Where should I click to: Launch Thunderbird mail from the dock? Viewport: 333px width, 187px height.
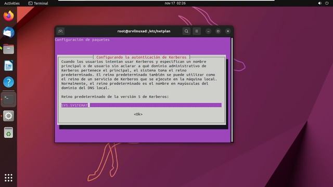tap(8, 32)
